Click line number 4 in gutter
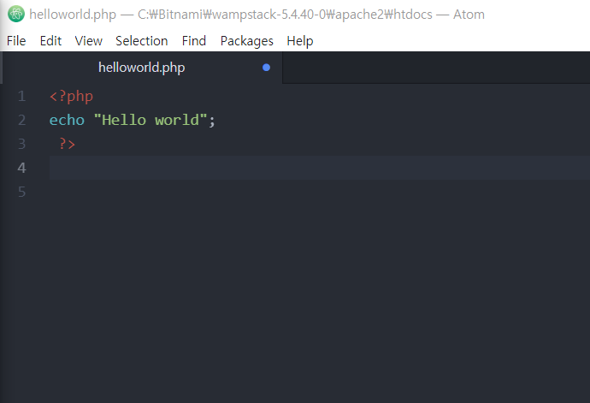The height and width of the screenshot is (403, 590). coord(22,168)
